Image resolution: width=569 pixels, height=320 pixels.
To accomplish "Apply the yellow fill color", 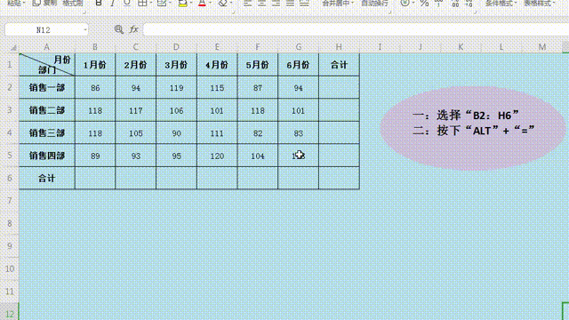I will [x=183, y=3].
